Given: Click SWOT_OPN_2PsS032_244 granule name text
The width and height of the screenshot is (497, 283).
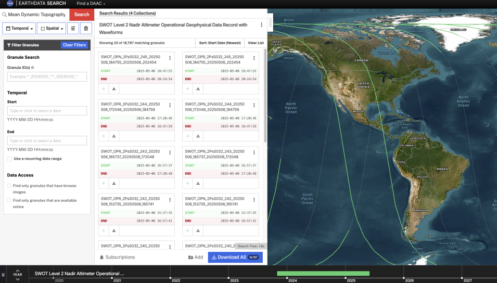Looking at the screenshot, I should click(214, 107).
